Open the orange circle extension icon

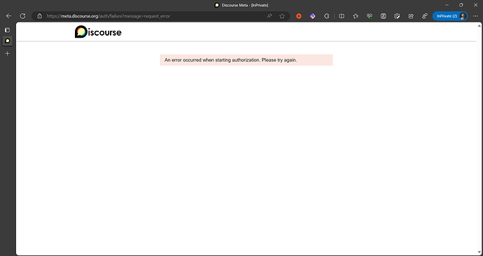298,16
